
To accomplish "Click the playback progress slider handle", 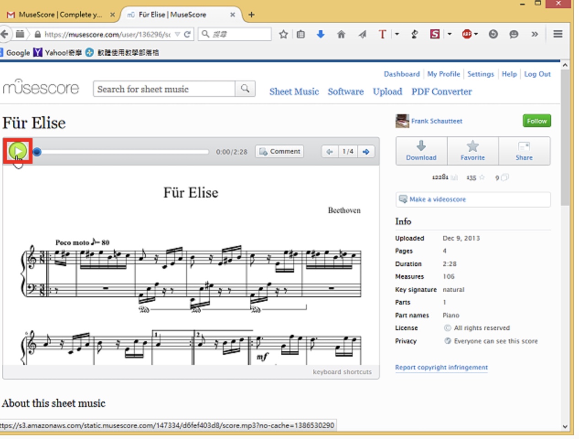I will point(37,151).
